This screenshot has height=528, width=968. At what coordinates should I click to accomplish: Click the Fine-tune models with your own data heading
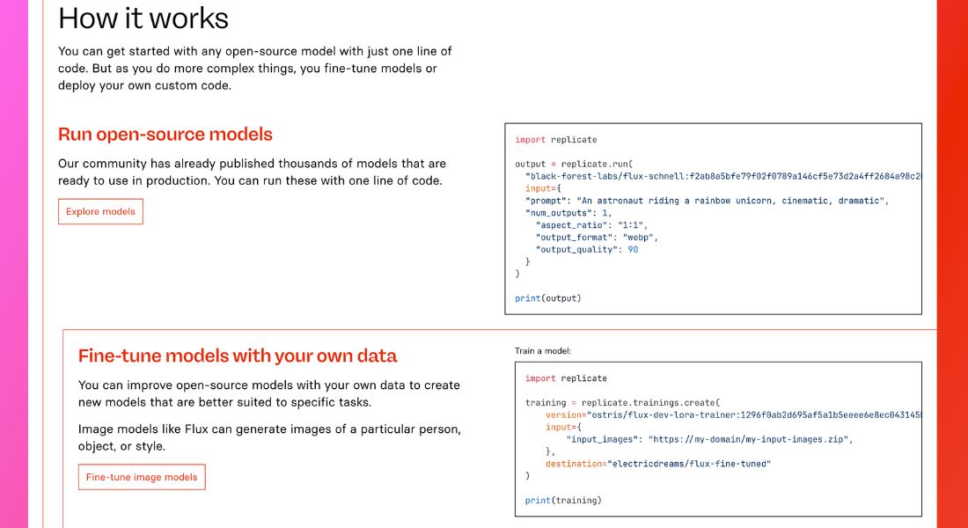coord(238,356)
